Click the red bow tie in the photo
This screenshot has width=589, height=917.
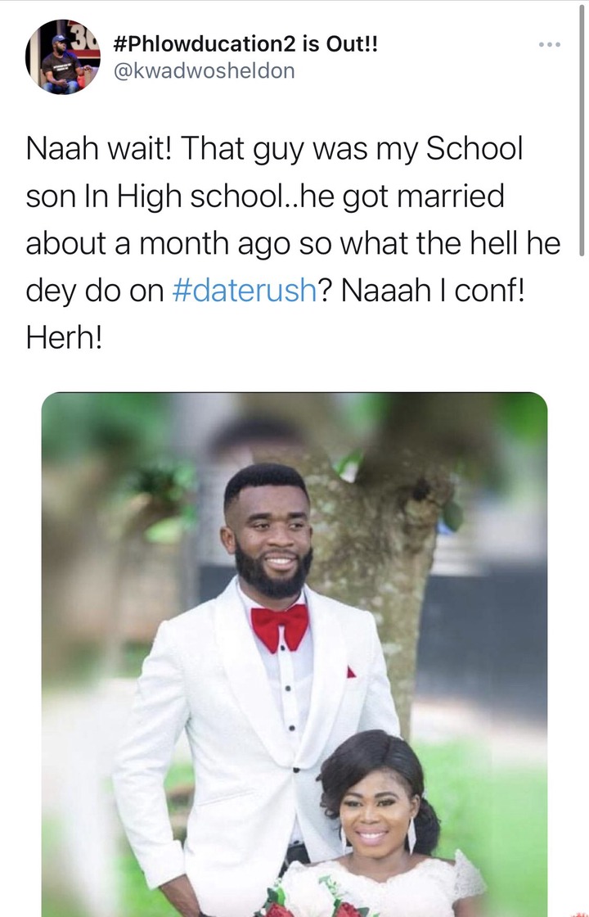click(280, 627)
